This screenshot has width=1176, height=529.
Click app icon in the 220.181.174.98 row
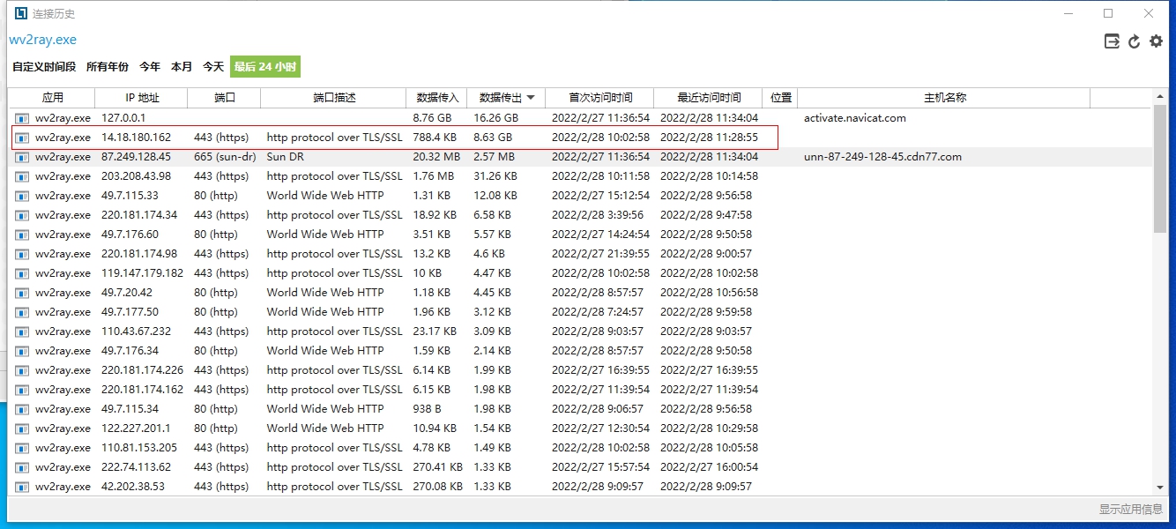click(21, 254)
